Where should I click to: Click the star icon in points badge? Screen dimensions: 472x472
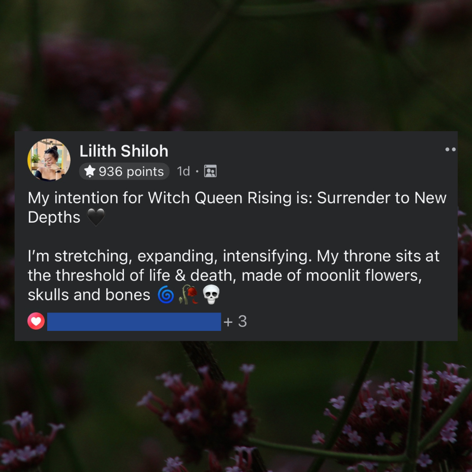(90, 171)
